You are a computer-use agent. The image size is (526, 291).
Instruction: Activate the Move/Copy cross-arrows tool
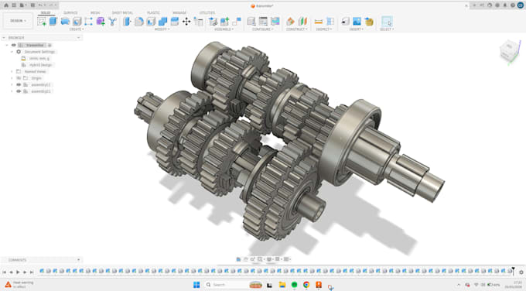[x=186, y=22]
